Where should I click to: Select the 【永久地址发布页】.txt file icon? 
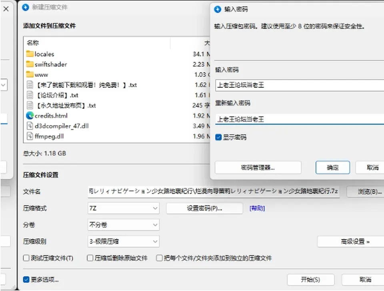tap(30, 105)
